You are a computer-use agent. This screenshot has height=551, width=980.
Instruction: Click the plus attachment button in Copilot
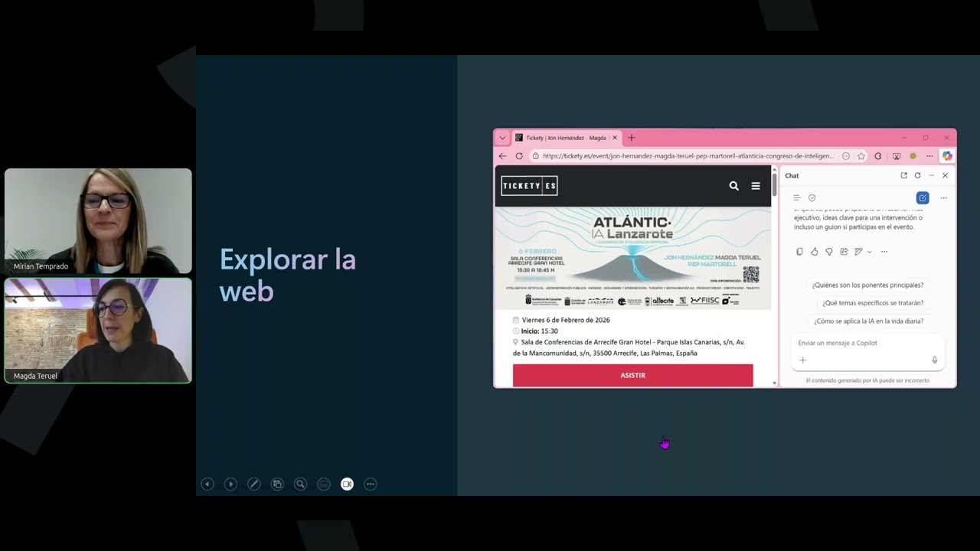(802, 360)
